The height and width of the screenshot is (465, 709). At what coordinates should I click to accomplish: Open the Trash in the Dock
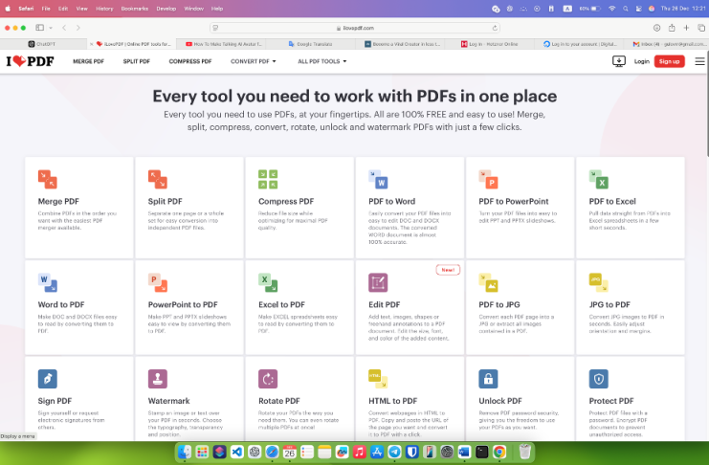[x=524, y=452]
